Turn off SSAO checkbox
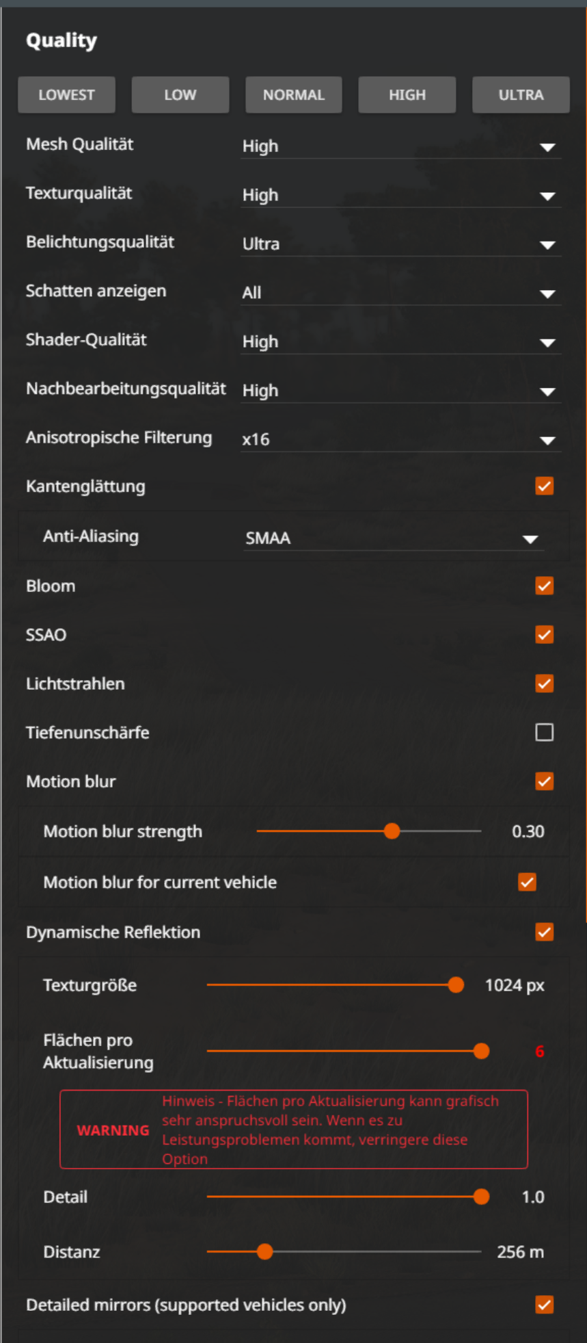Screen dimensions: 587x1343 (545, 635)
